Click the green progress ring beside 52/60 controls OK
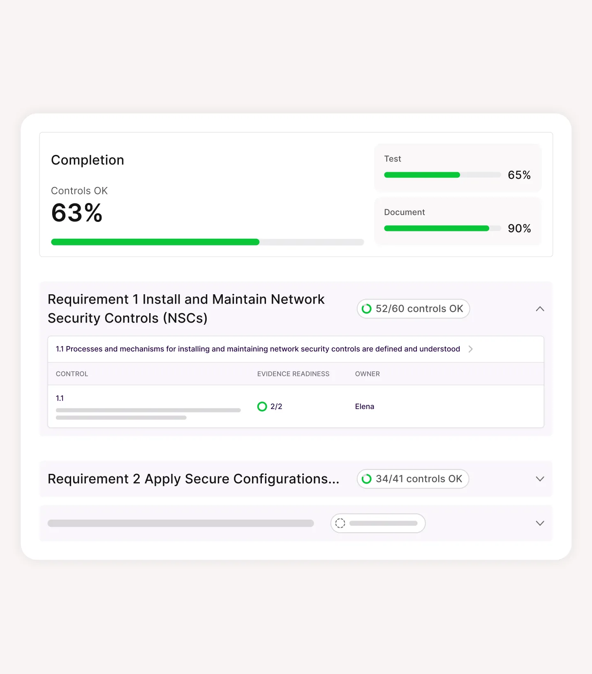This screenshot has height=674, width=592. [367, 309]
